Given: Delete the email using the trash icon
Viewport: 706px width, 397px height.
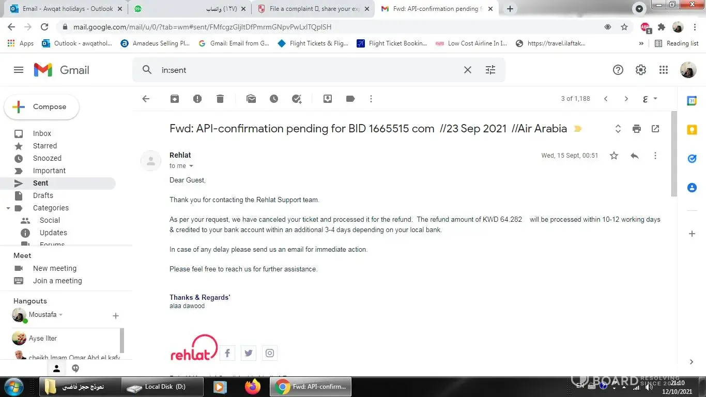Looking at the screenshot, I should [220, 99].
